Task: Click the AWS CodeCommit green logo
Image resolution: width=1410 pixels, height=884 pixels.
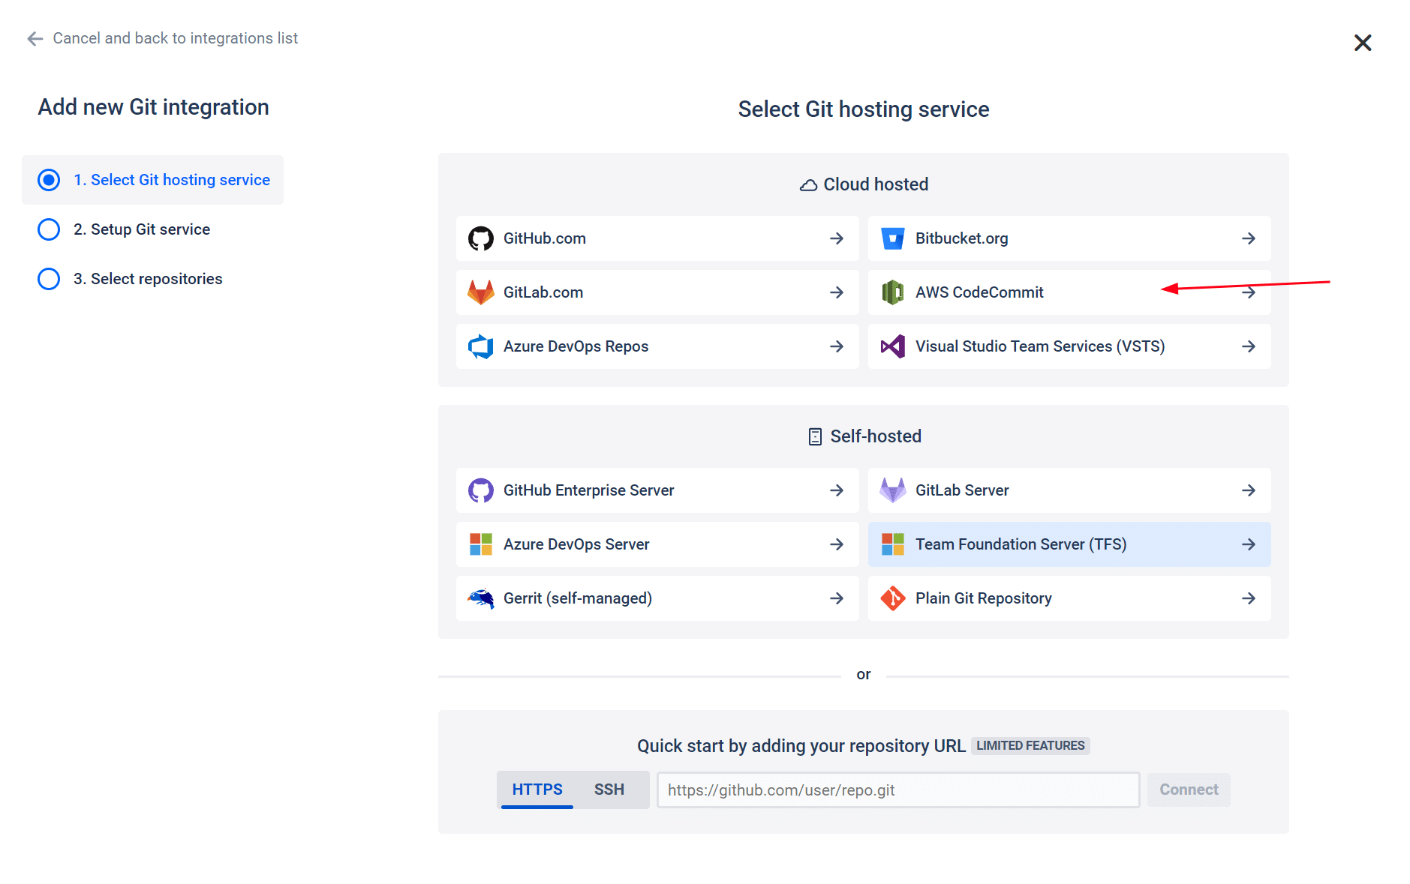Action: pos(893,292)
